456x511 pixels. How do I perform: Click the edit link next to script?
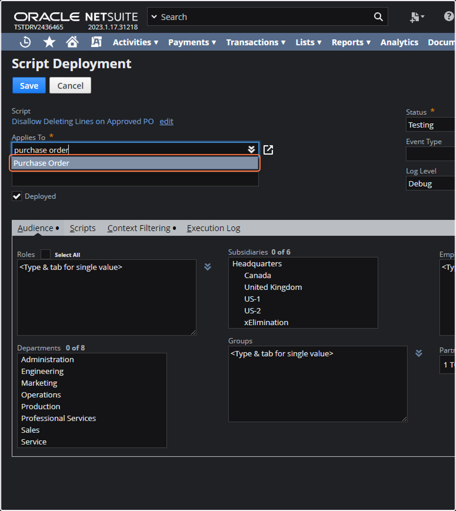[x=166, y=121]
